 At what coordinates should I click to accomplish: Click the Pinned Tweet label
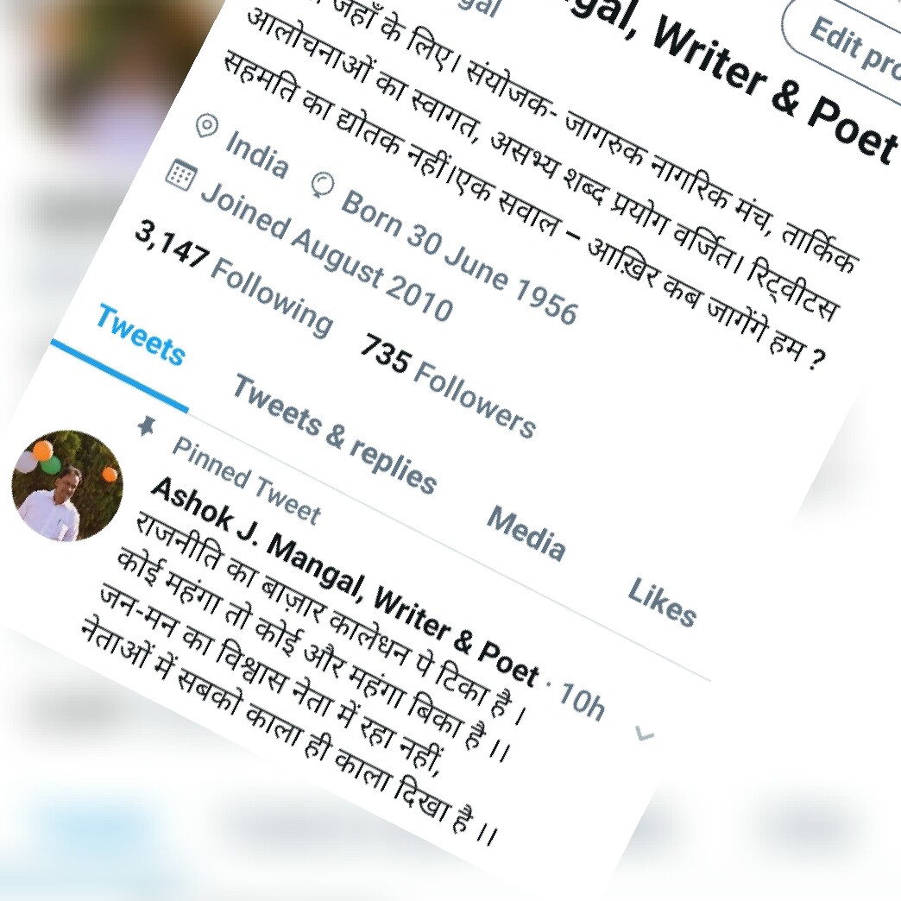(x=246, y=481)
